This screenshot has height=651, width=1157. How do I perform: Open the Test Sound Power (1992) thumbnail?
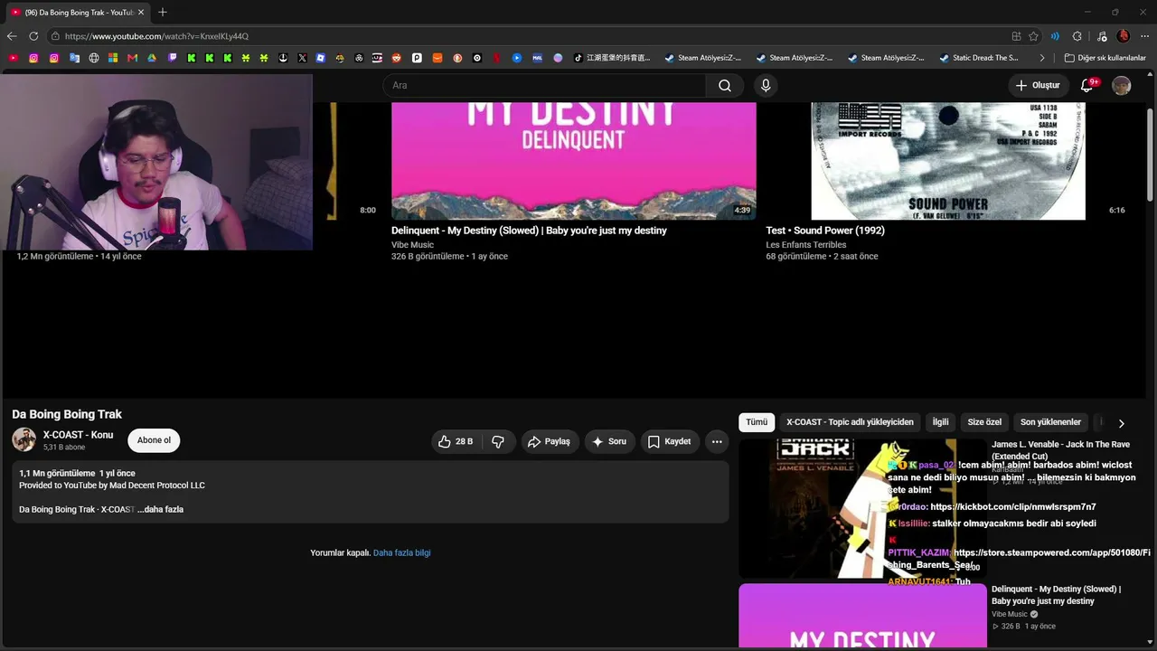point(948,161)
